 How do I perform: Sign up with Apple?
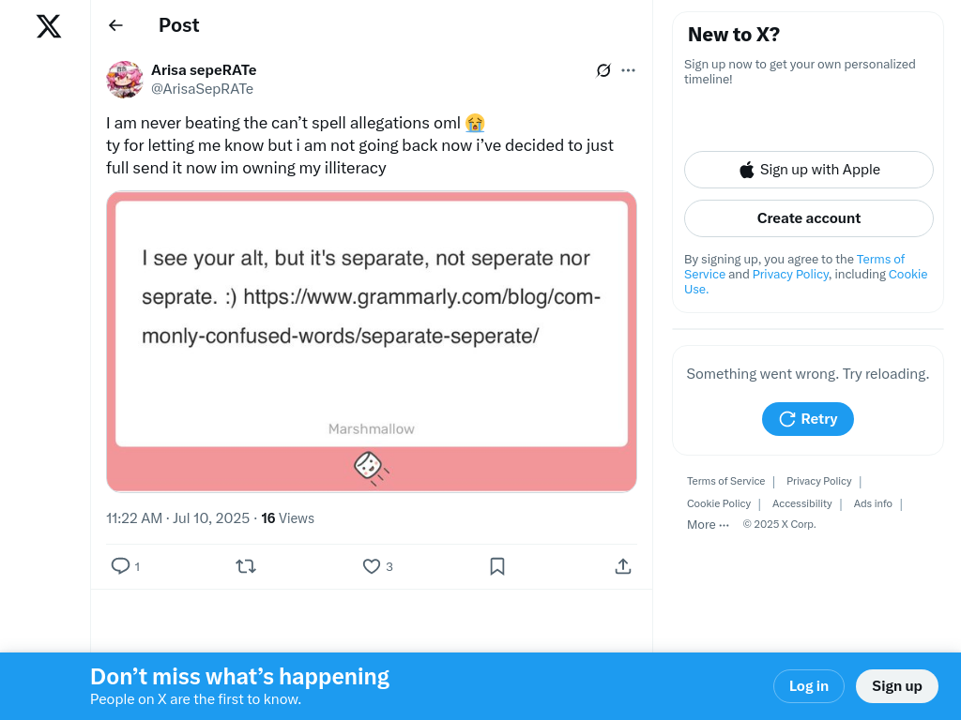click(x=809, y=170)
